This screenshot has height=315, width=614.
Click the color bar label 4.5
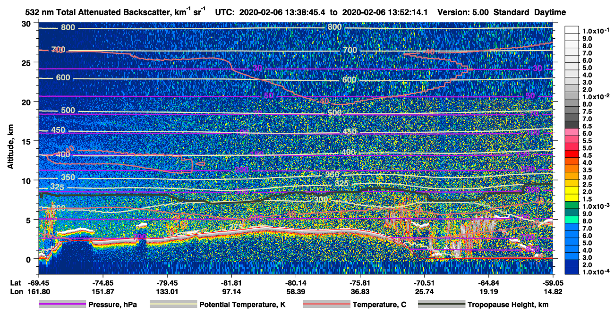click(587, 155)
